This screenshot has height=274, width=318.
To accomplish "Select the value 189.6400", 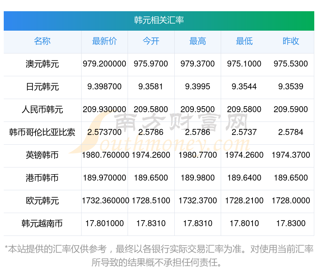I will pos(244,178).
